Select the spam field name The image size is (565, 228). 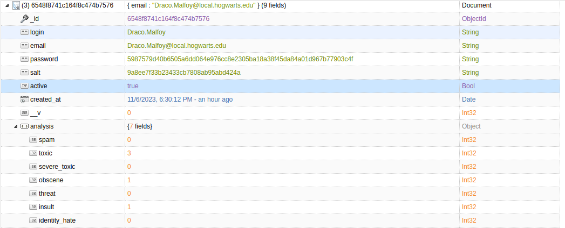[x=47, y=140]
